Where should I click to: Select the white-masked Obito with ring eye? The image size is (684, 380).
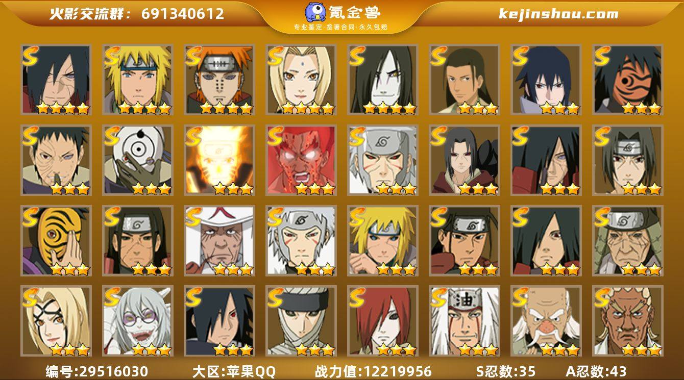[137, 160]
